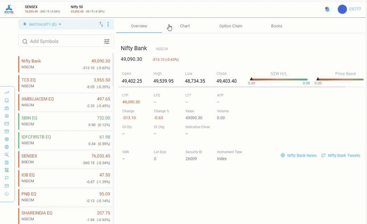Click the SENSEX ticker in header
The image size is (367, 224).
click(x=42, y=9)
